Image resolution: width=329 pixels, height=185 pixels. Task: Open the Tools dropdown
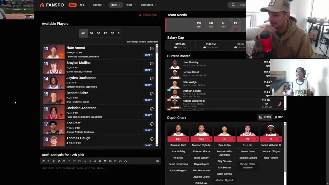115,5
